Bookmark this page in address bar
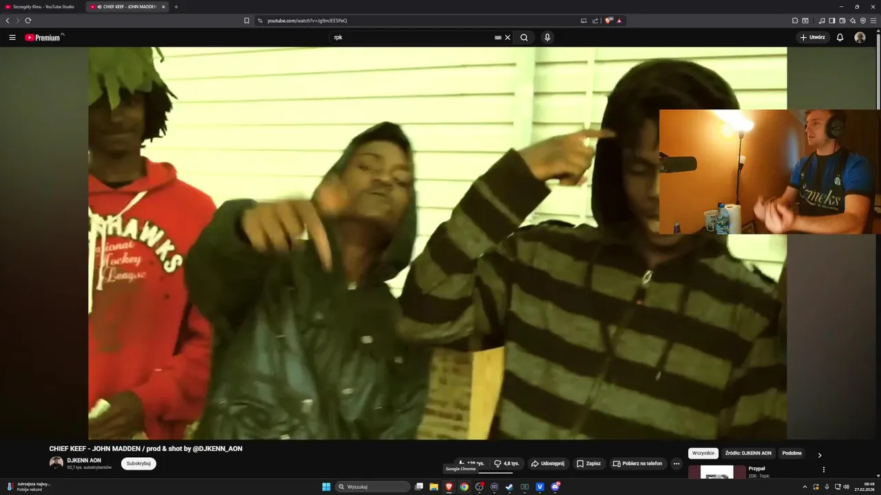 pyautogui.click(x=246, y=21)
